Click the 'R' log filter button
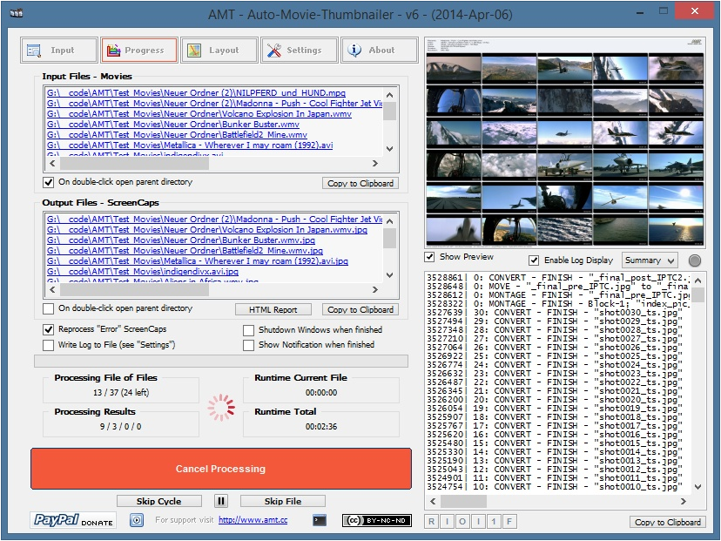This screenshot has height=541, width=721. click(x=432, y=522)
